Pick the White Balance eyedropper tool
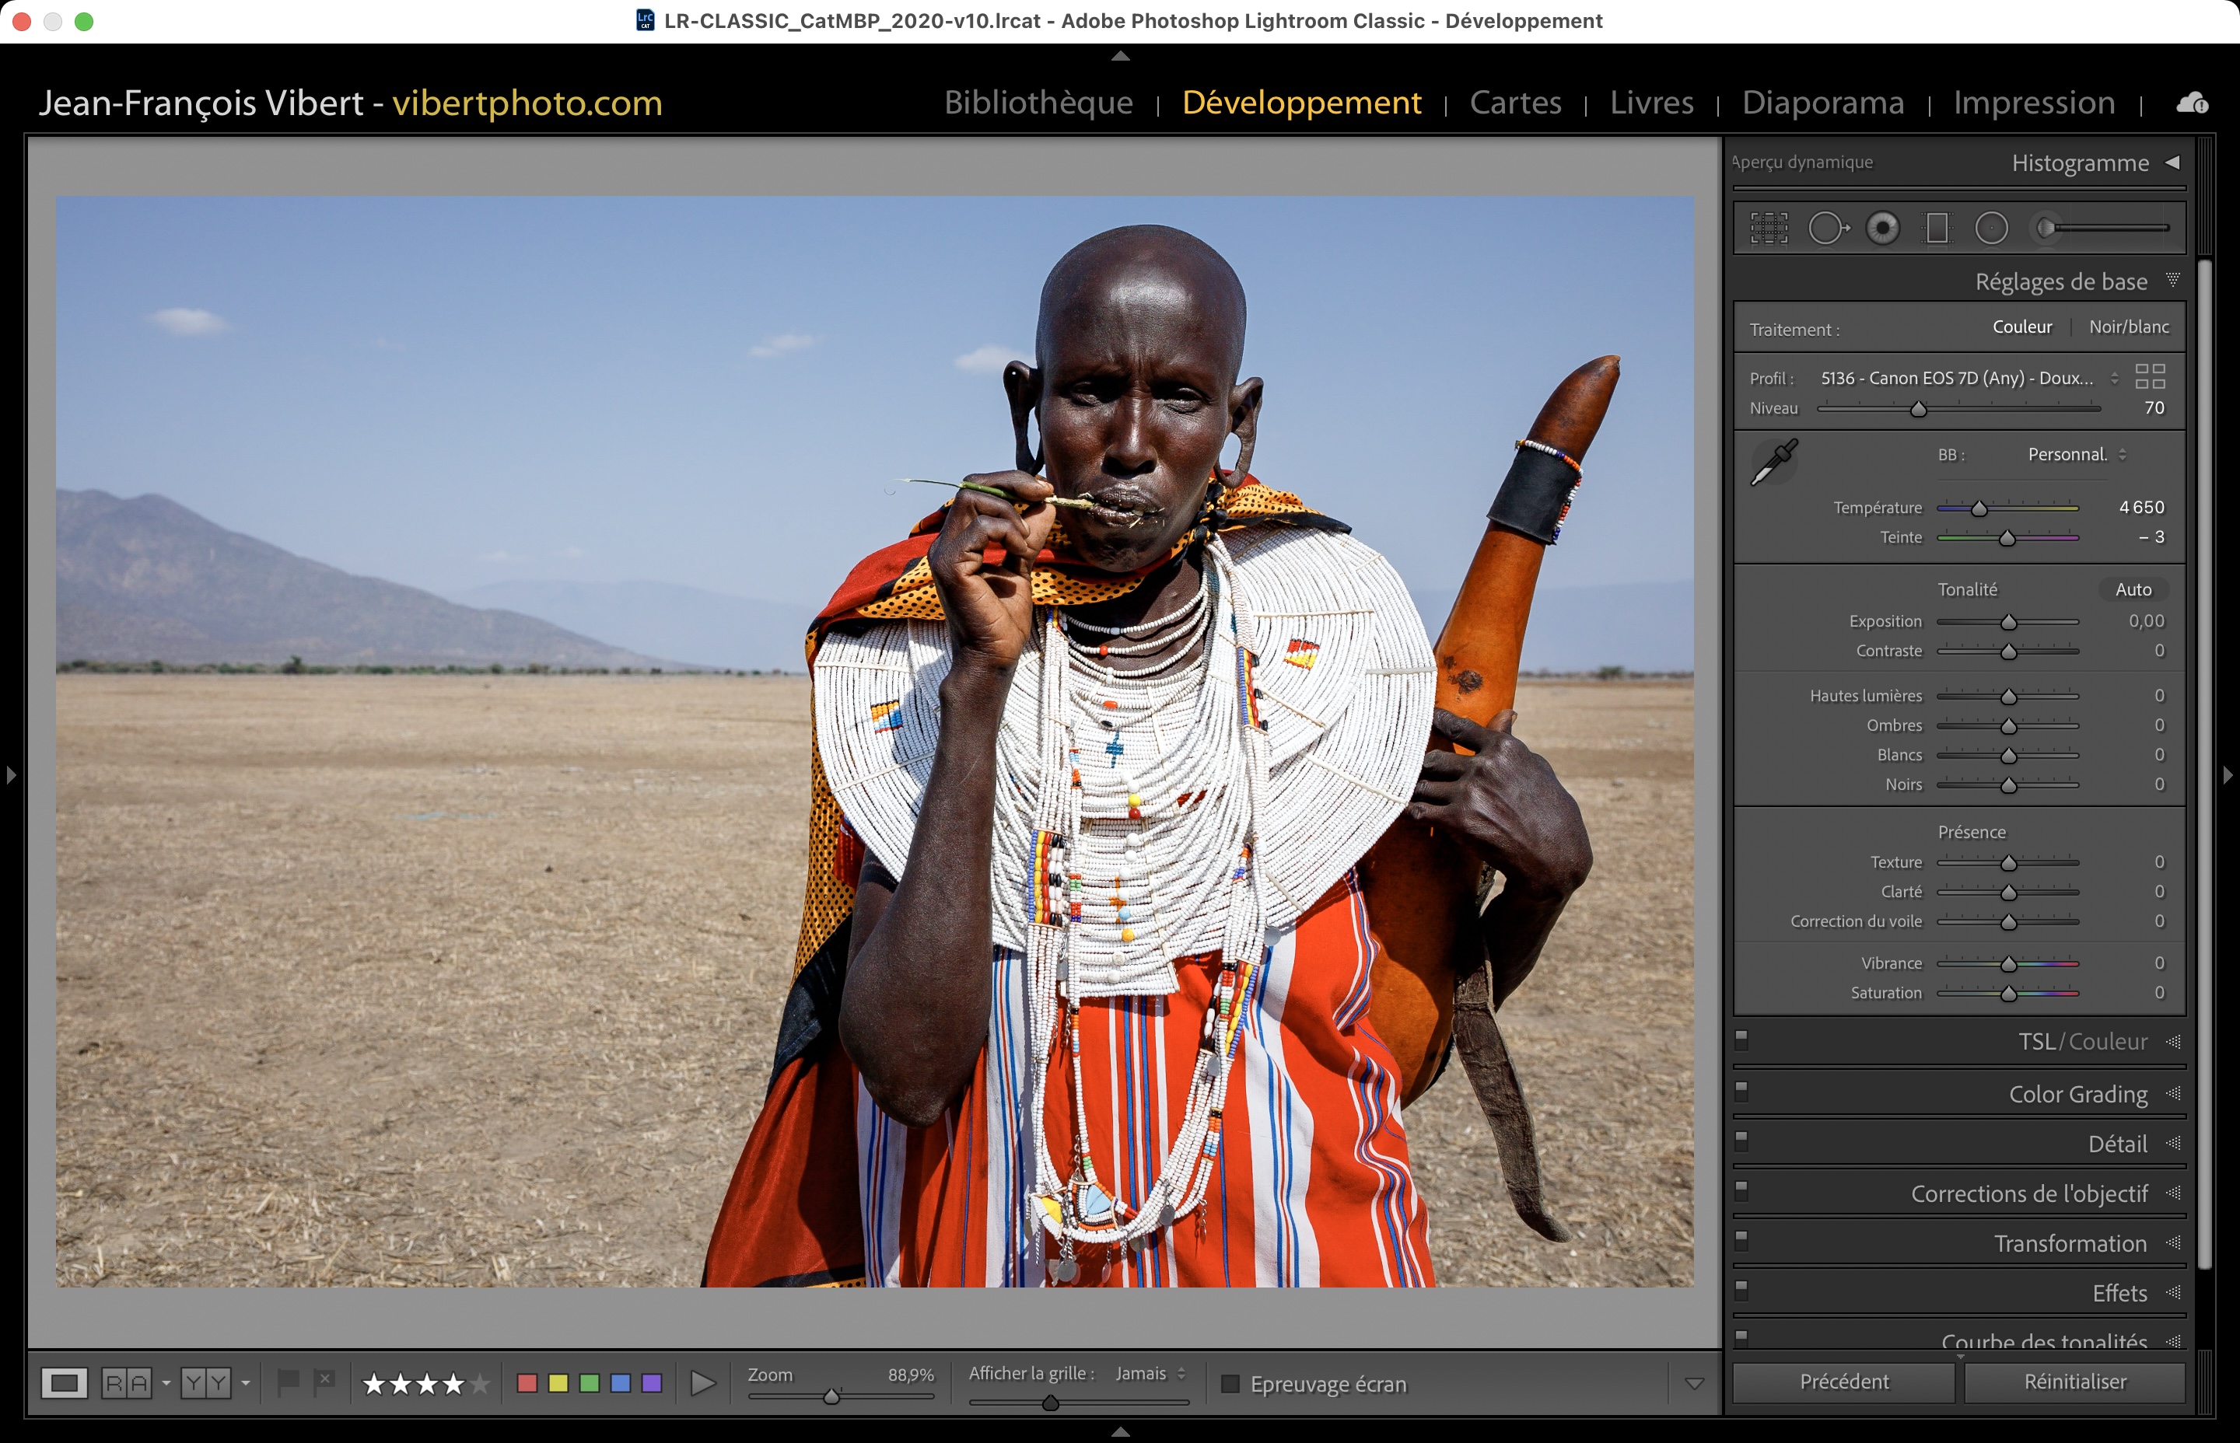 1773,462
